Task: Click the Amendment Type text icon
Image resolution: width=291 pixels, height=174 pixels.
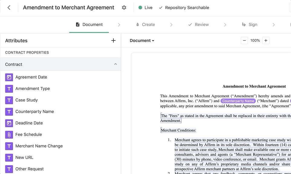Action: (9, 89)
